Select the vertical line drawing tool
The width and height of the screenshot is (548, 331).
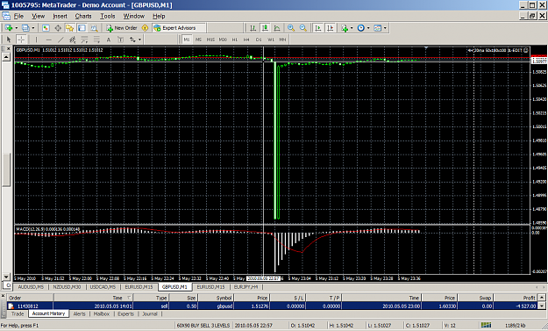(36, 40)
